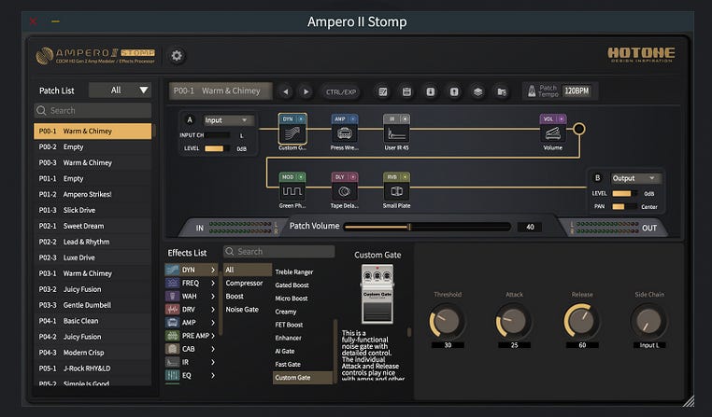Click the CTRL/EXP button
The image size is (712, 417).
tap(341, 91)
